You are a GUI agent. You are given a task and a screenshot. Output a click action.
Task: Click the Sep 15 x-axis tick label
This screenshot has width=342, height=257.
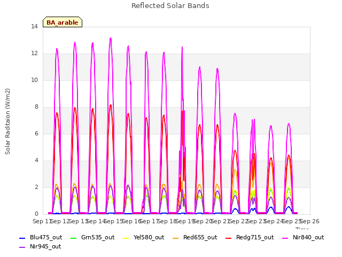[113, 221]
